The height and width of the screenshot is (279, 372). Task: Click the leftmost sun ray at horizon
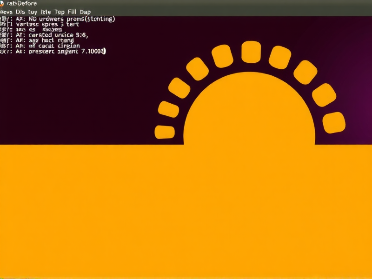click(164, 132)
